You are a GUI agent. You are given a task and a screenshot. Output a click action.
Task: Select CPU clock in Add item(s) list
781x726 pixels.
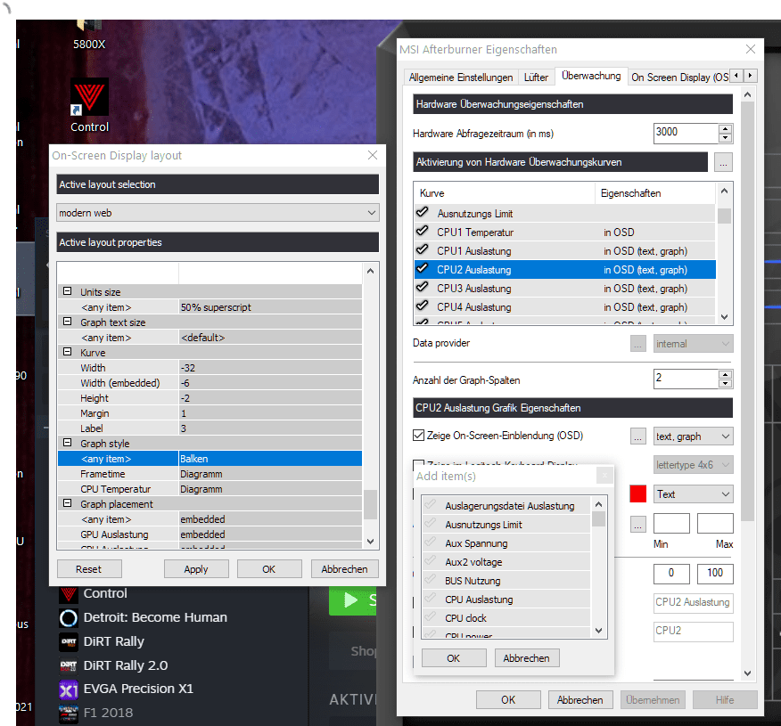506,618
